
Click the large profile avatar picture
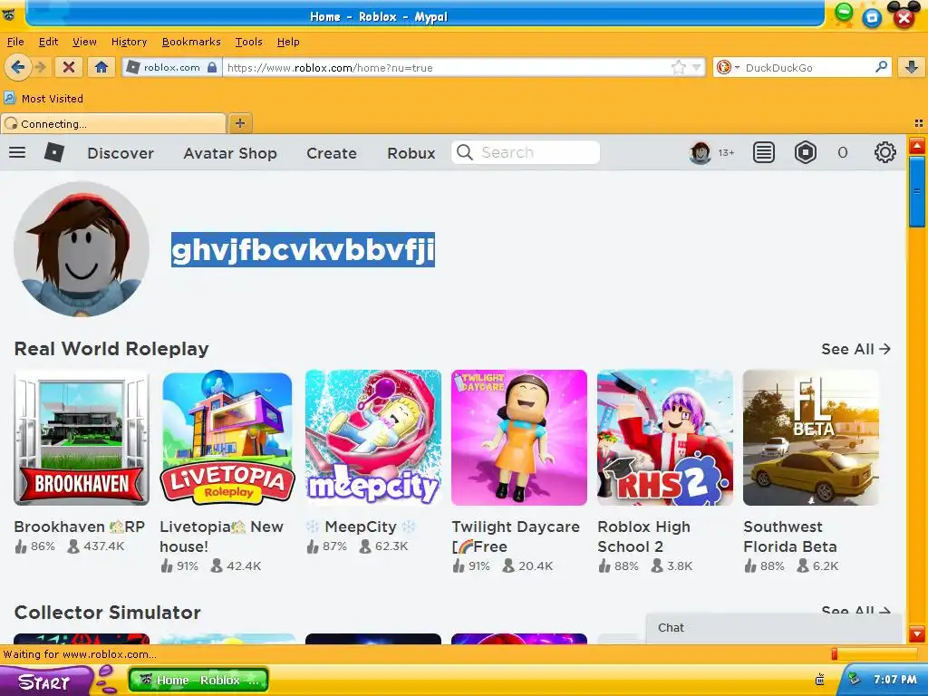click(81, 249)
